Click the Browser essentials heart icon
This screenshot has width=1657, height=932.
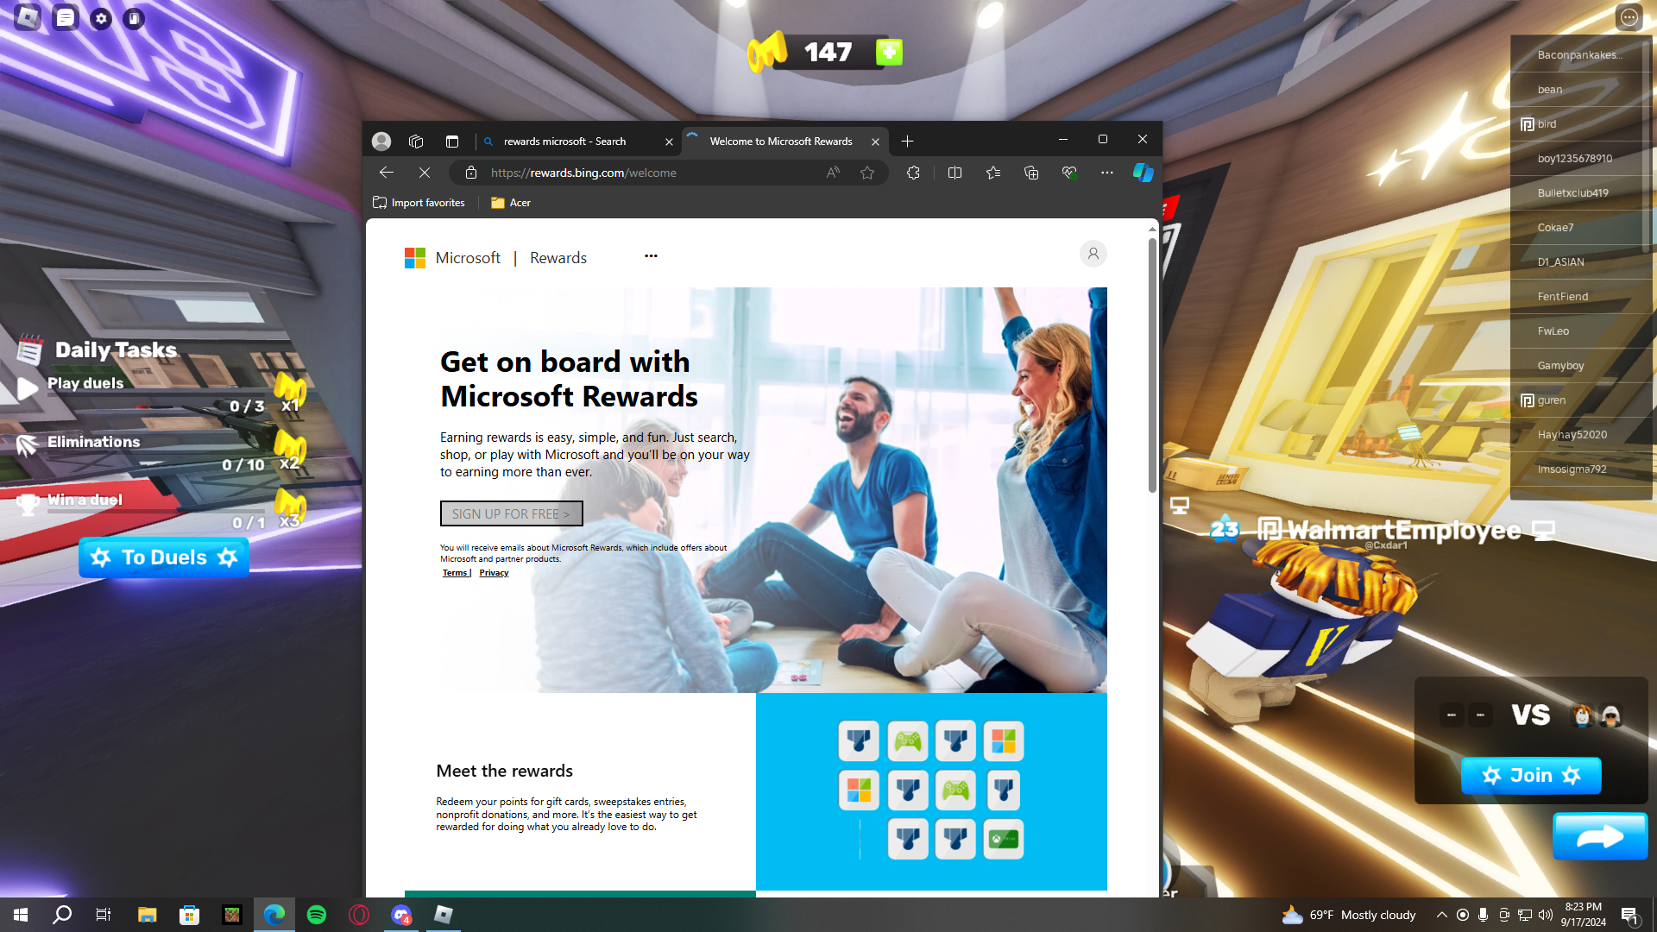(x=1069, y=173)
